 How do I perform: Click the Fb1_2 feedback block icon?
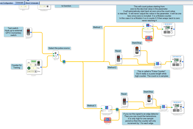(x=107, y=120)
